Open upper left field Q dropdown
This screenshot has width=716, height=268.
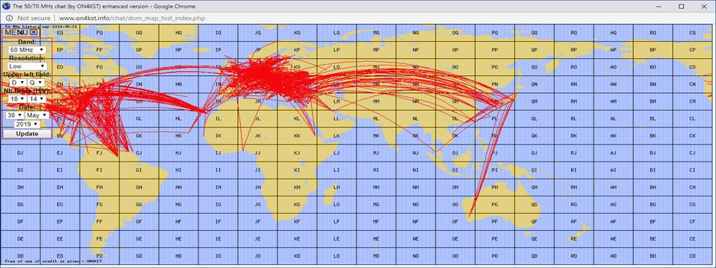coord(36,83)
